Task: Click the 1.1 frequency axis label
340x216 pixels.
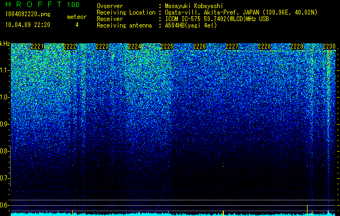Action: (4, 70)
